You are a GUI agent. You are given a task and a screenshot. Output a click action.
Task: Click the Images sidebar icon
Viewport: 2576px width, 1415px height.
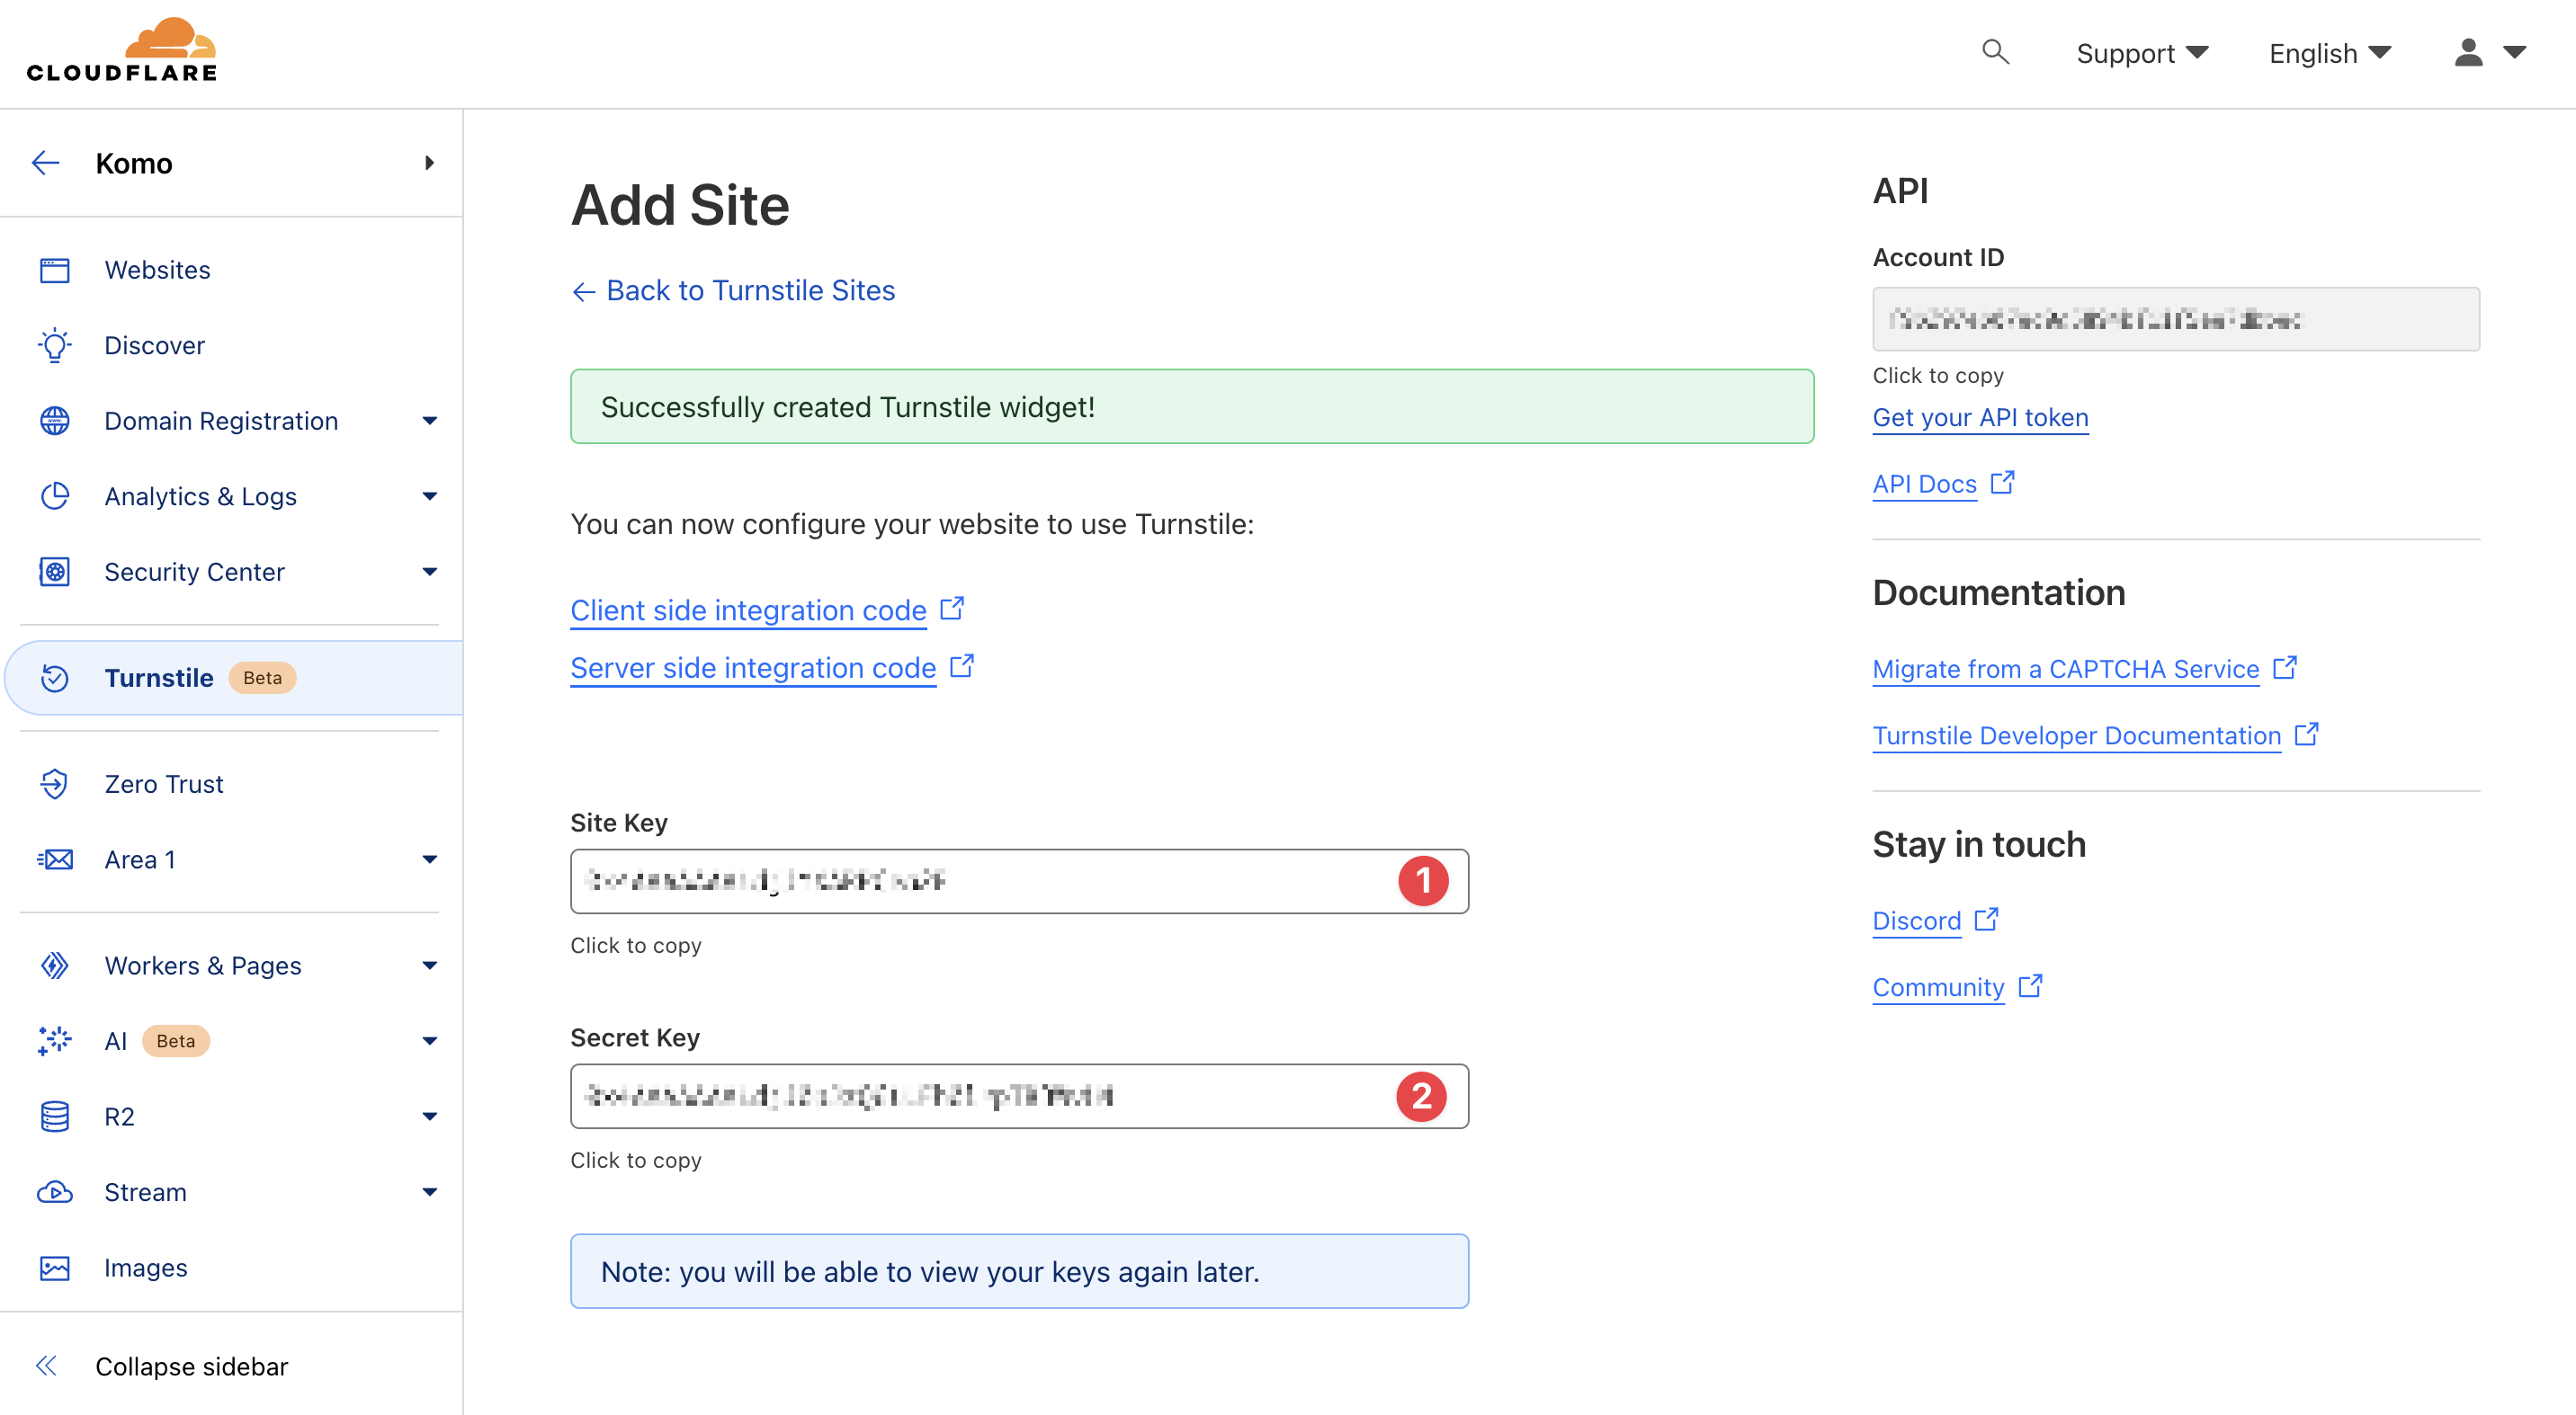55,1267
